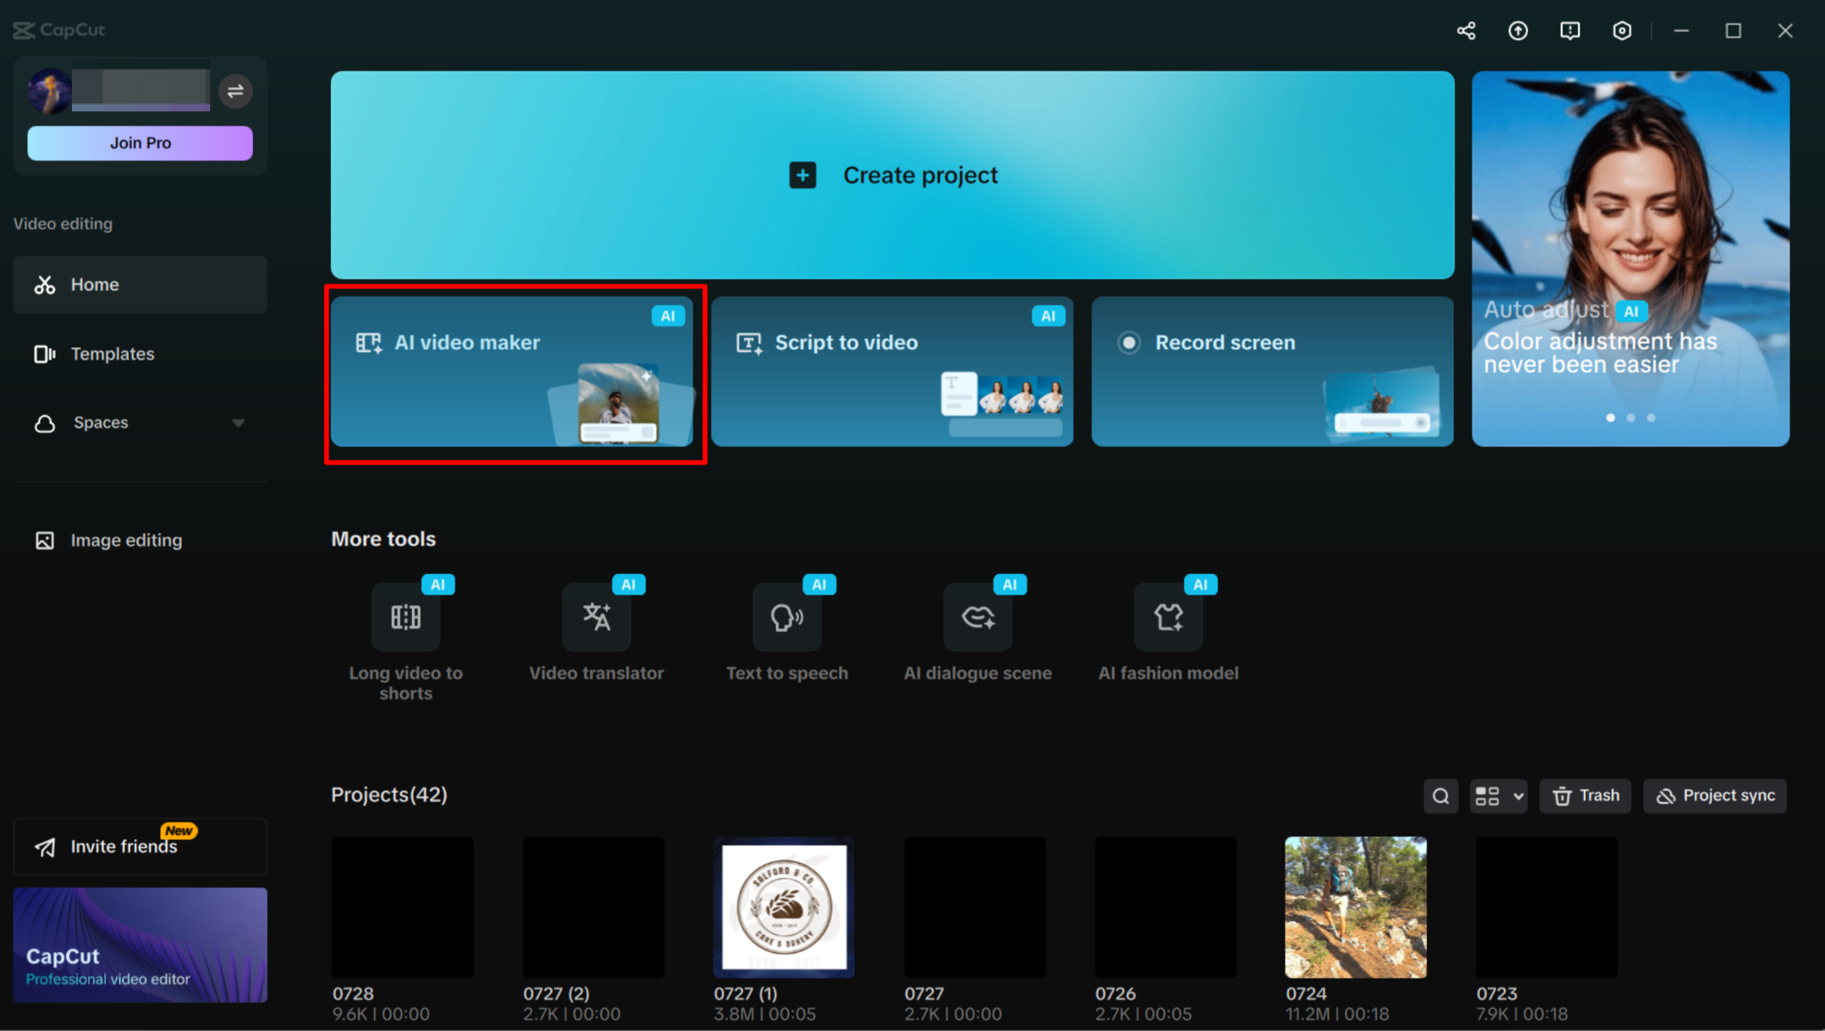
Task: Start the Record screen tool
Action: [x=1272, y=372]
